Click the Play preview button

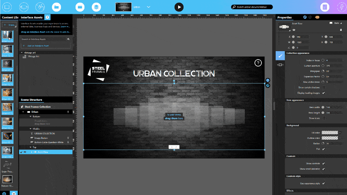(179, 7)
